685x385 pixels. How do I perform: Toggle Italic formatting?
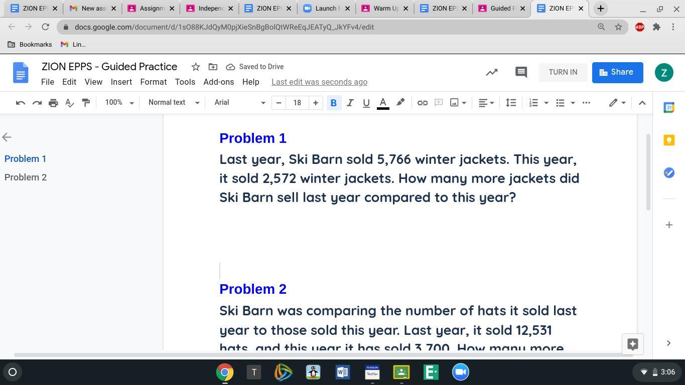pyautogui.click(x=350, y=103)
